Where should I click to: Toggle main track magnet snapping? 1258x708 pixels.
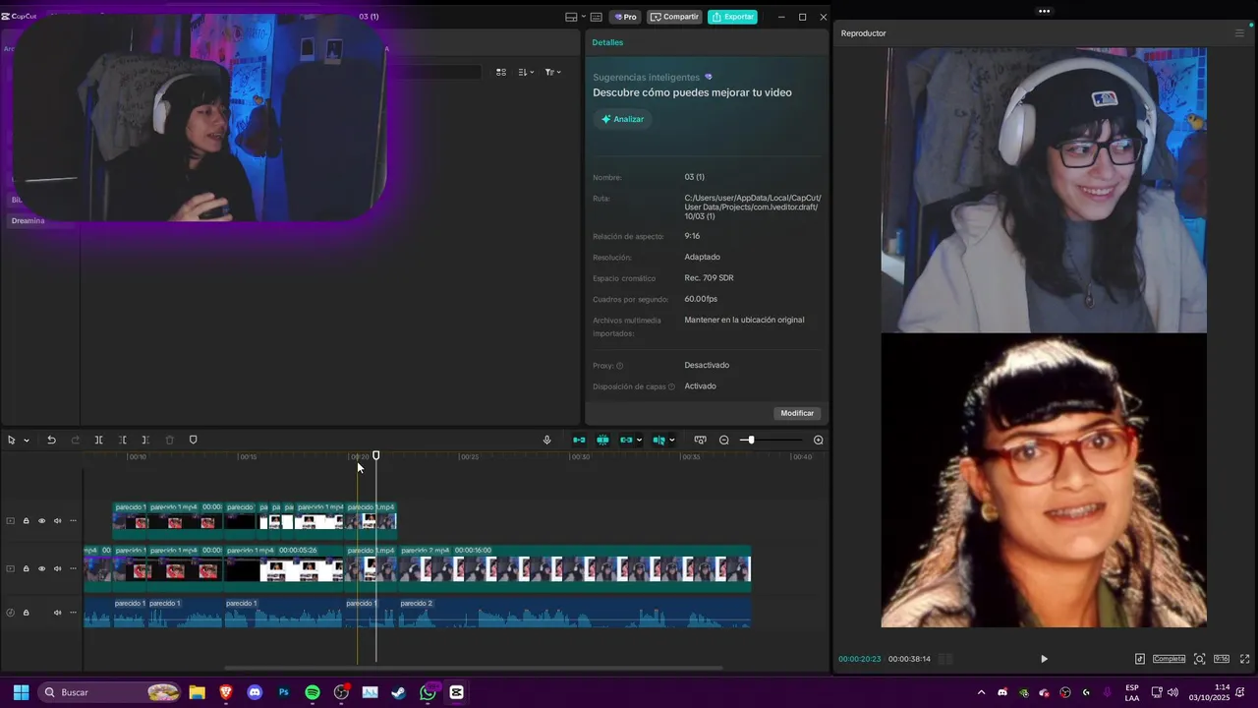(579, 440)
